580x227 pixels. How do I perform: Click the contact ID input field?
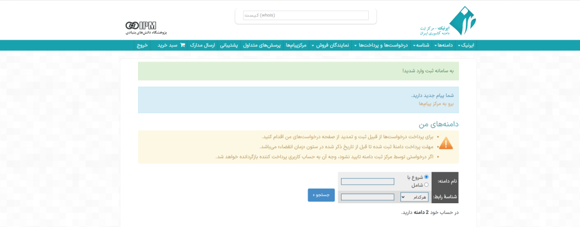367,197
